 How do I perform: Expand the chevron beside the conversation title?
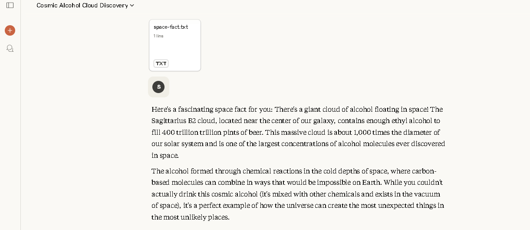132,6
